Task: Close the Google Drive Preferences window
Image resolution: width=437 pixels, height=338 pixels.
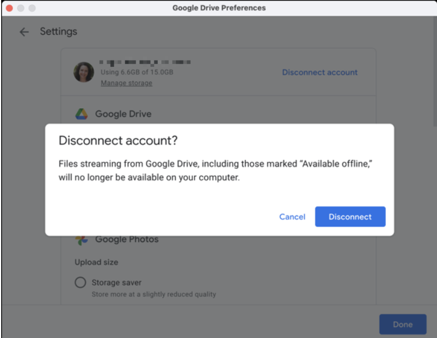Action: coord(9,8)
